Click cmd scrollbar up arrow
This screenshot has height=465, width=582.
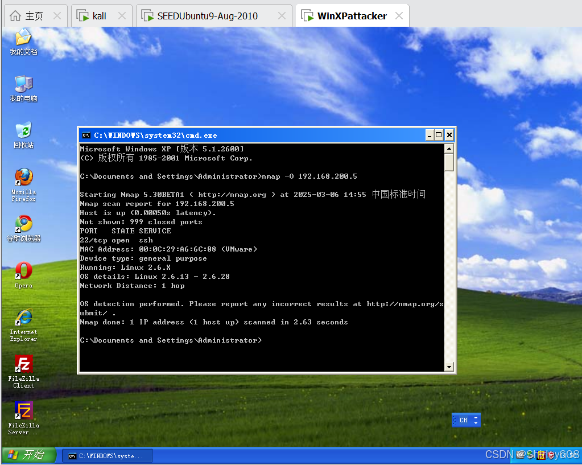pos(449,149)
